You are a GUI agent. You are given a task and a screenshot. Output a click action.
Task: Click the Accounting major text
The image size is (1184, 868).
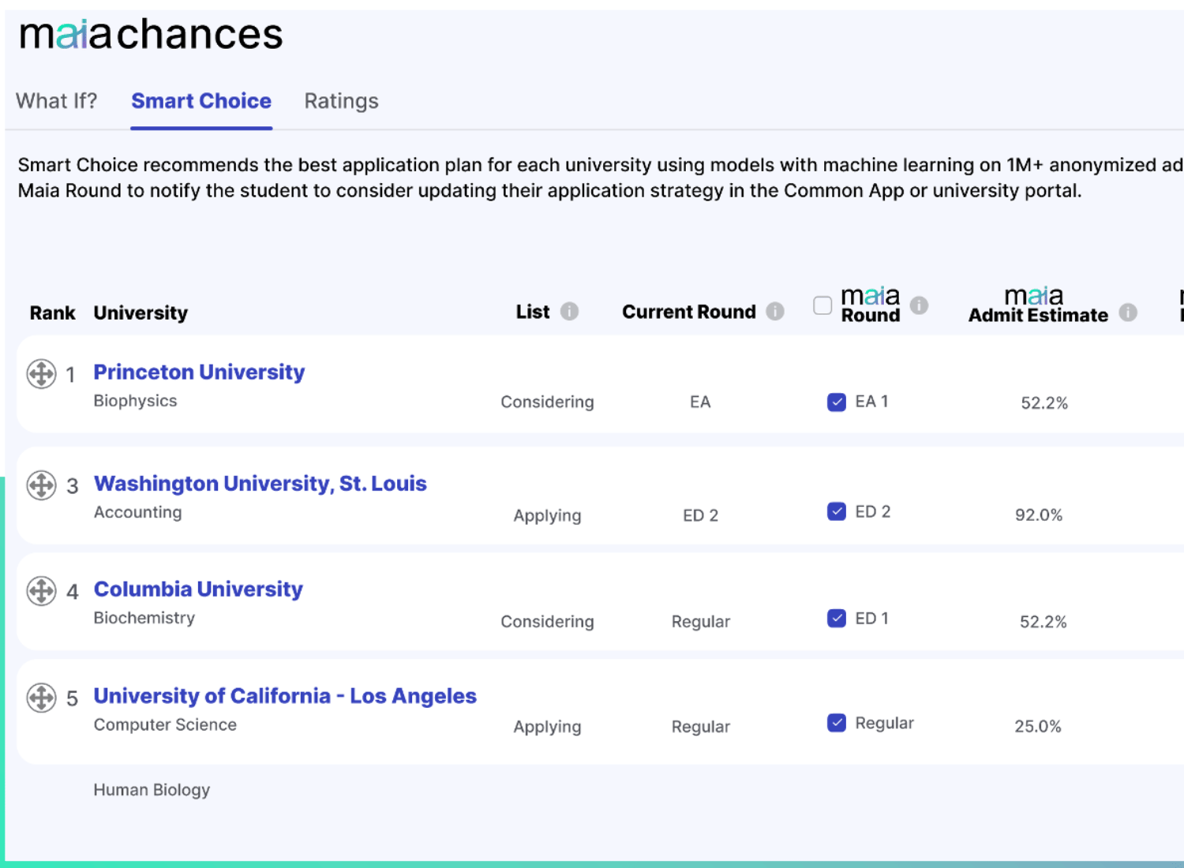(137, 512)
